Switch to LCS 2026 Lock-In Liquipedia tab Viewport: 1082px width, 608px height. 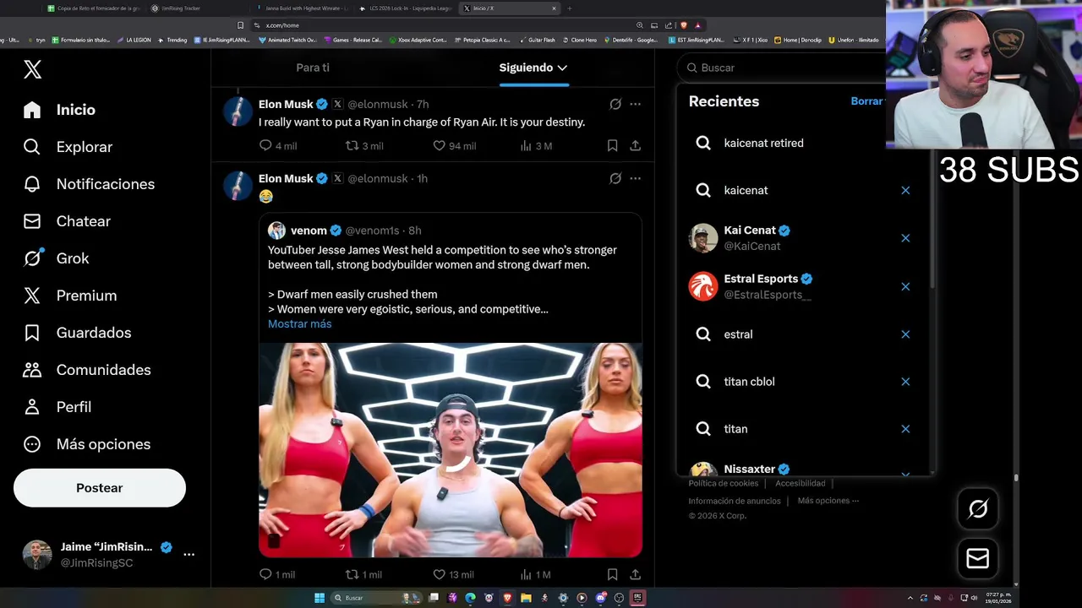point(406,8)
